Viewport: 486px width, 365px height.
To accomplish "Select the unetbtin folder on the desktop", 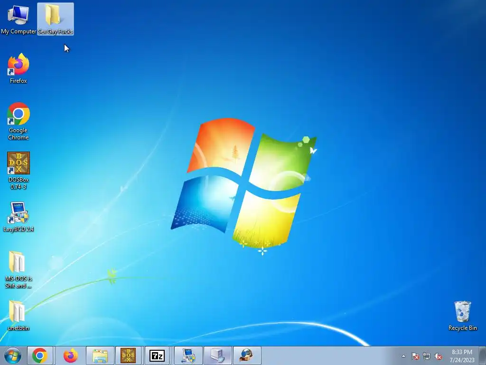I will point(19,316).
